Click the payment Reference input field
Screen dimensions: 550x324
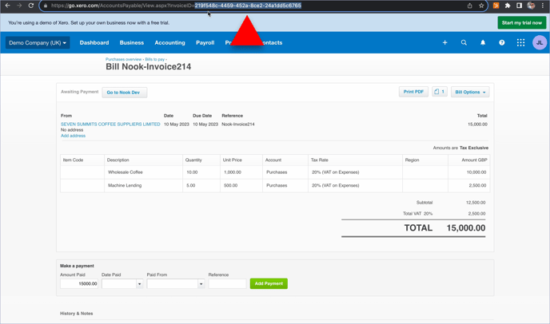tap(227, 284)
